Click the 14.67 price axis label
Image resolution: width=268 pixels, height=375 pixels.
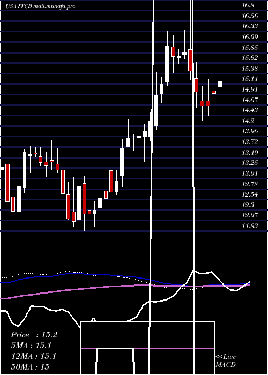[x=250, y=100]
